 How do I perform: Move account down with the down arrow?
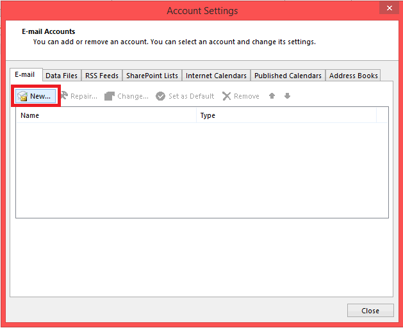pyautogui.click(x=287, y=96)
